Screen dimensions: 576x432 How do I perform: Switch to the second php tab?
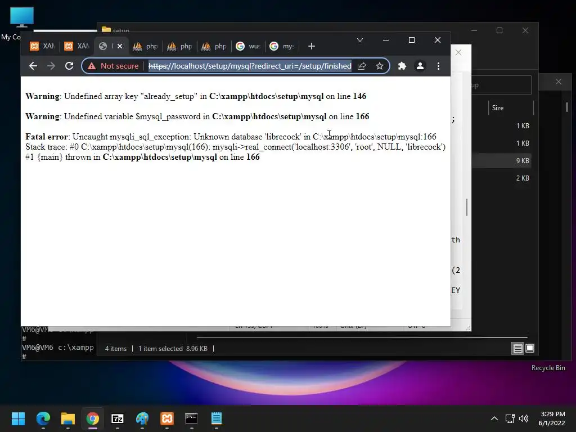179,46
